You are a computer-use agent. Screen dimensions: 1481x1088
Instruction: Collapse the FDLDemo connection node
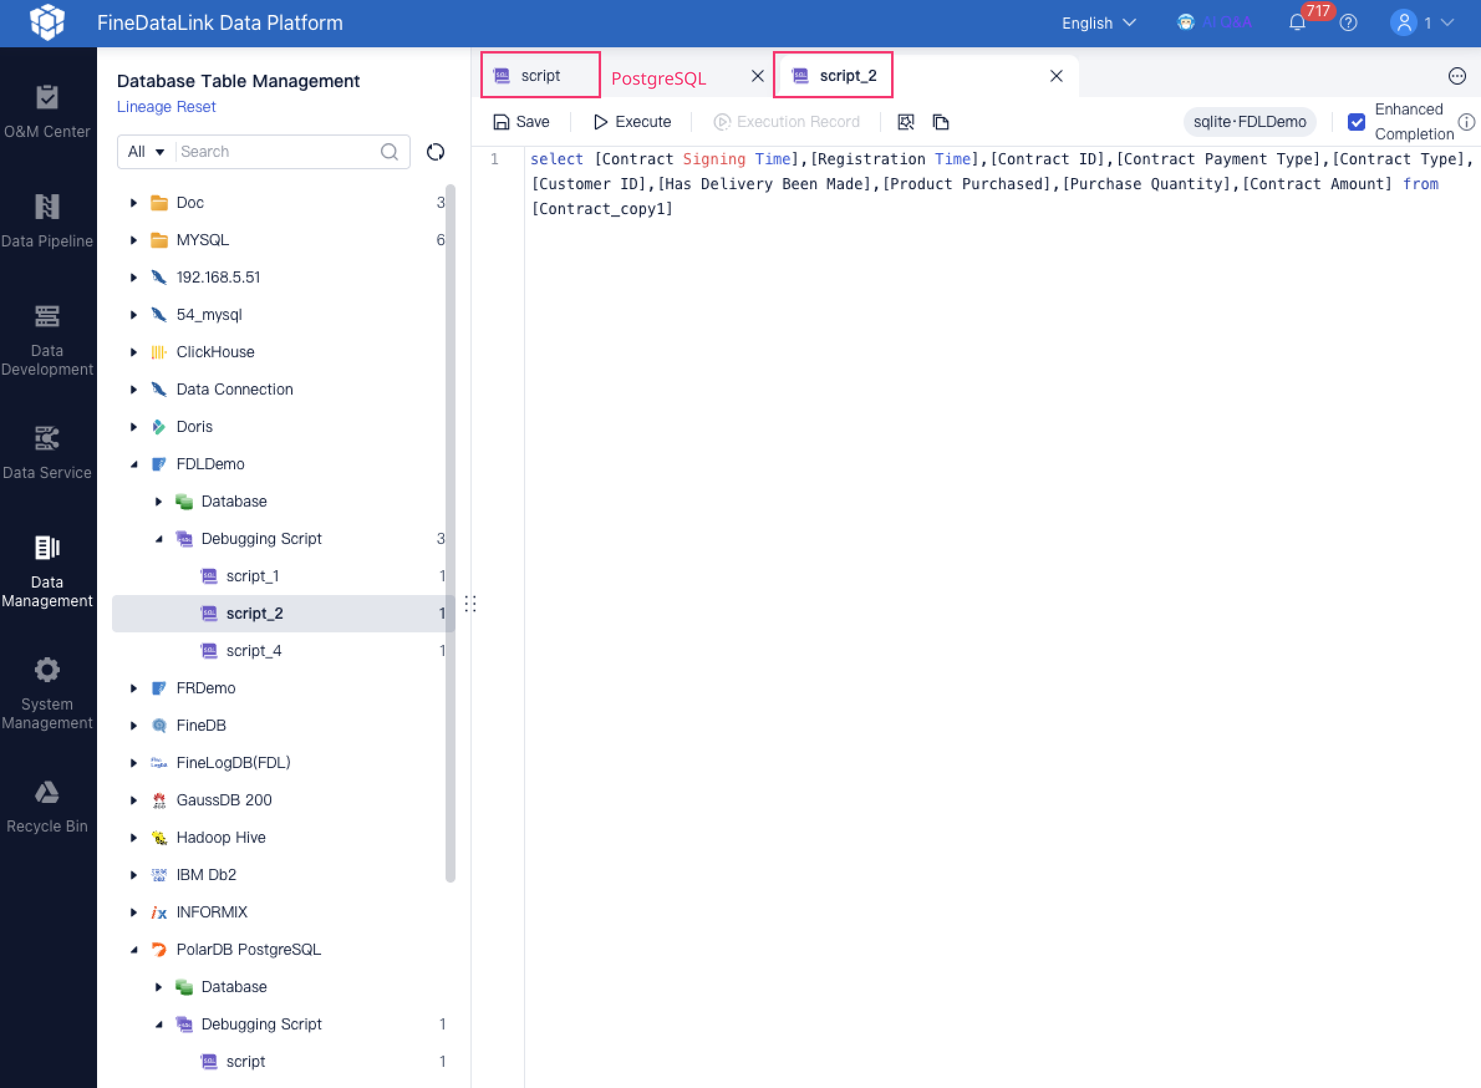point(134,464)
